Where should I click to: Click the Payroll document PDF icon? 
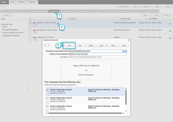[x=34, y=24]
